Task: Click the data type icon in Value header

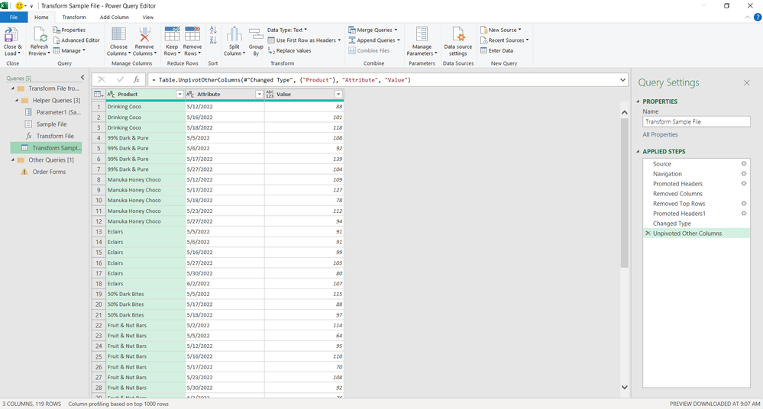Action: click(x=270, y=95)
